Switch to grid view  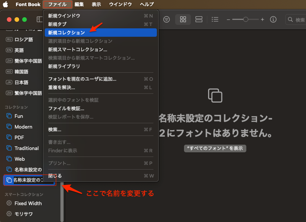click(x=183, y=20)
